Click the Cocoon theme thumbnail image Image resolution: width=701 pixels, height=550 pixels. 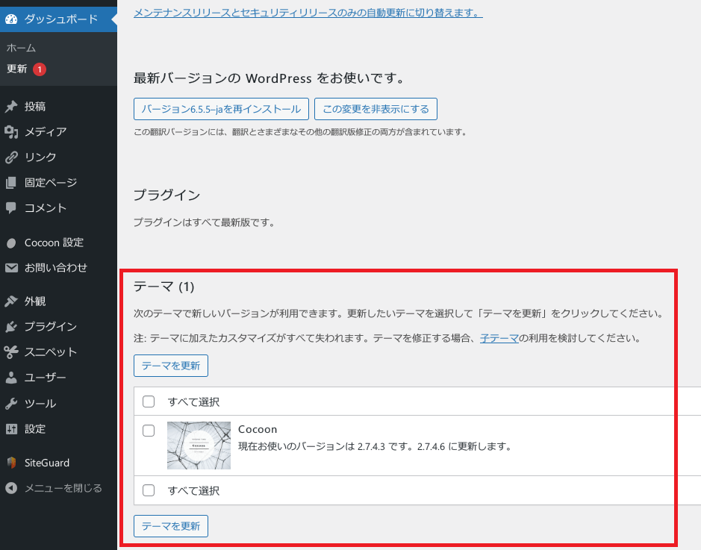199,446
